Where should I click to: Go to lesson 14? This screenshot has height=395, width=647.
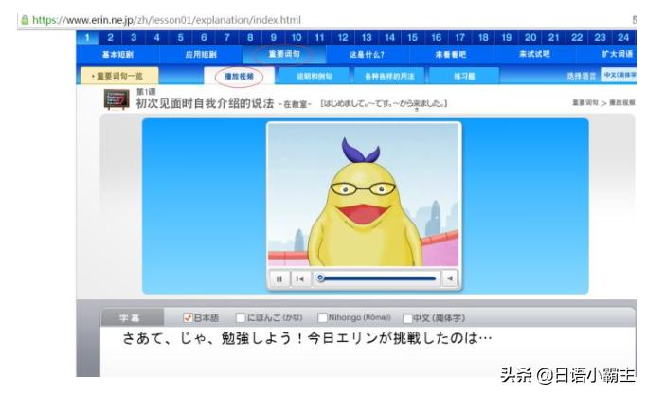(389, 38)
